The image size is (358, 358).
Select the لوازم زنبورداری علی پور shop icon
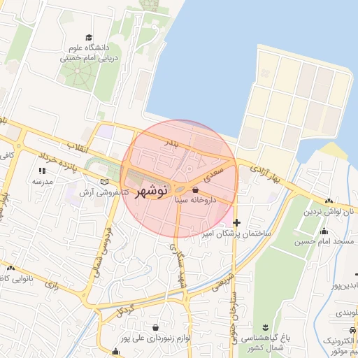click(155, 328)
